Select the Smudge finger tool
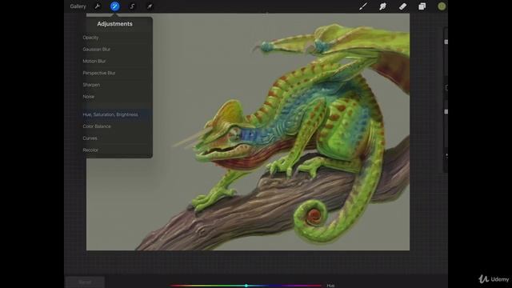The image size is (512, 288). 382,6
